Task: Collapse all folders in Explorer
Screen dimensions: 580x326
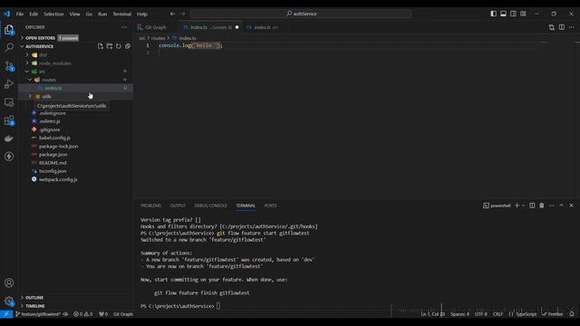Action: click(x=128, y=46)
